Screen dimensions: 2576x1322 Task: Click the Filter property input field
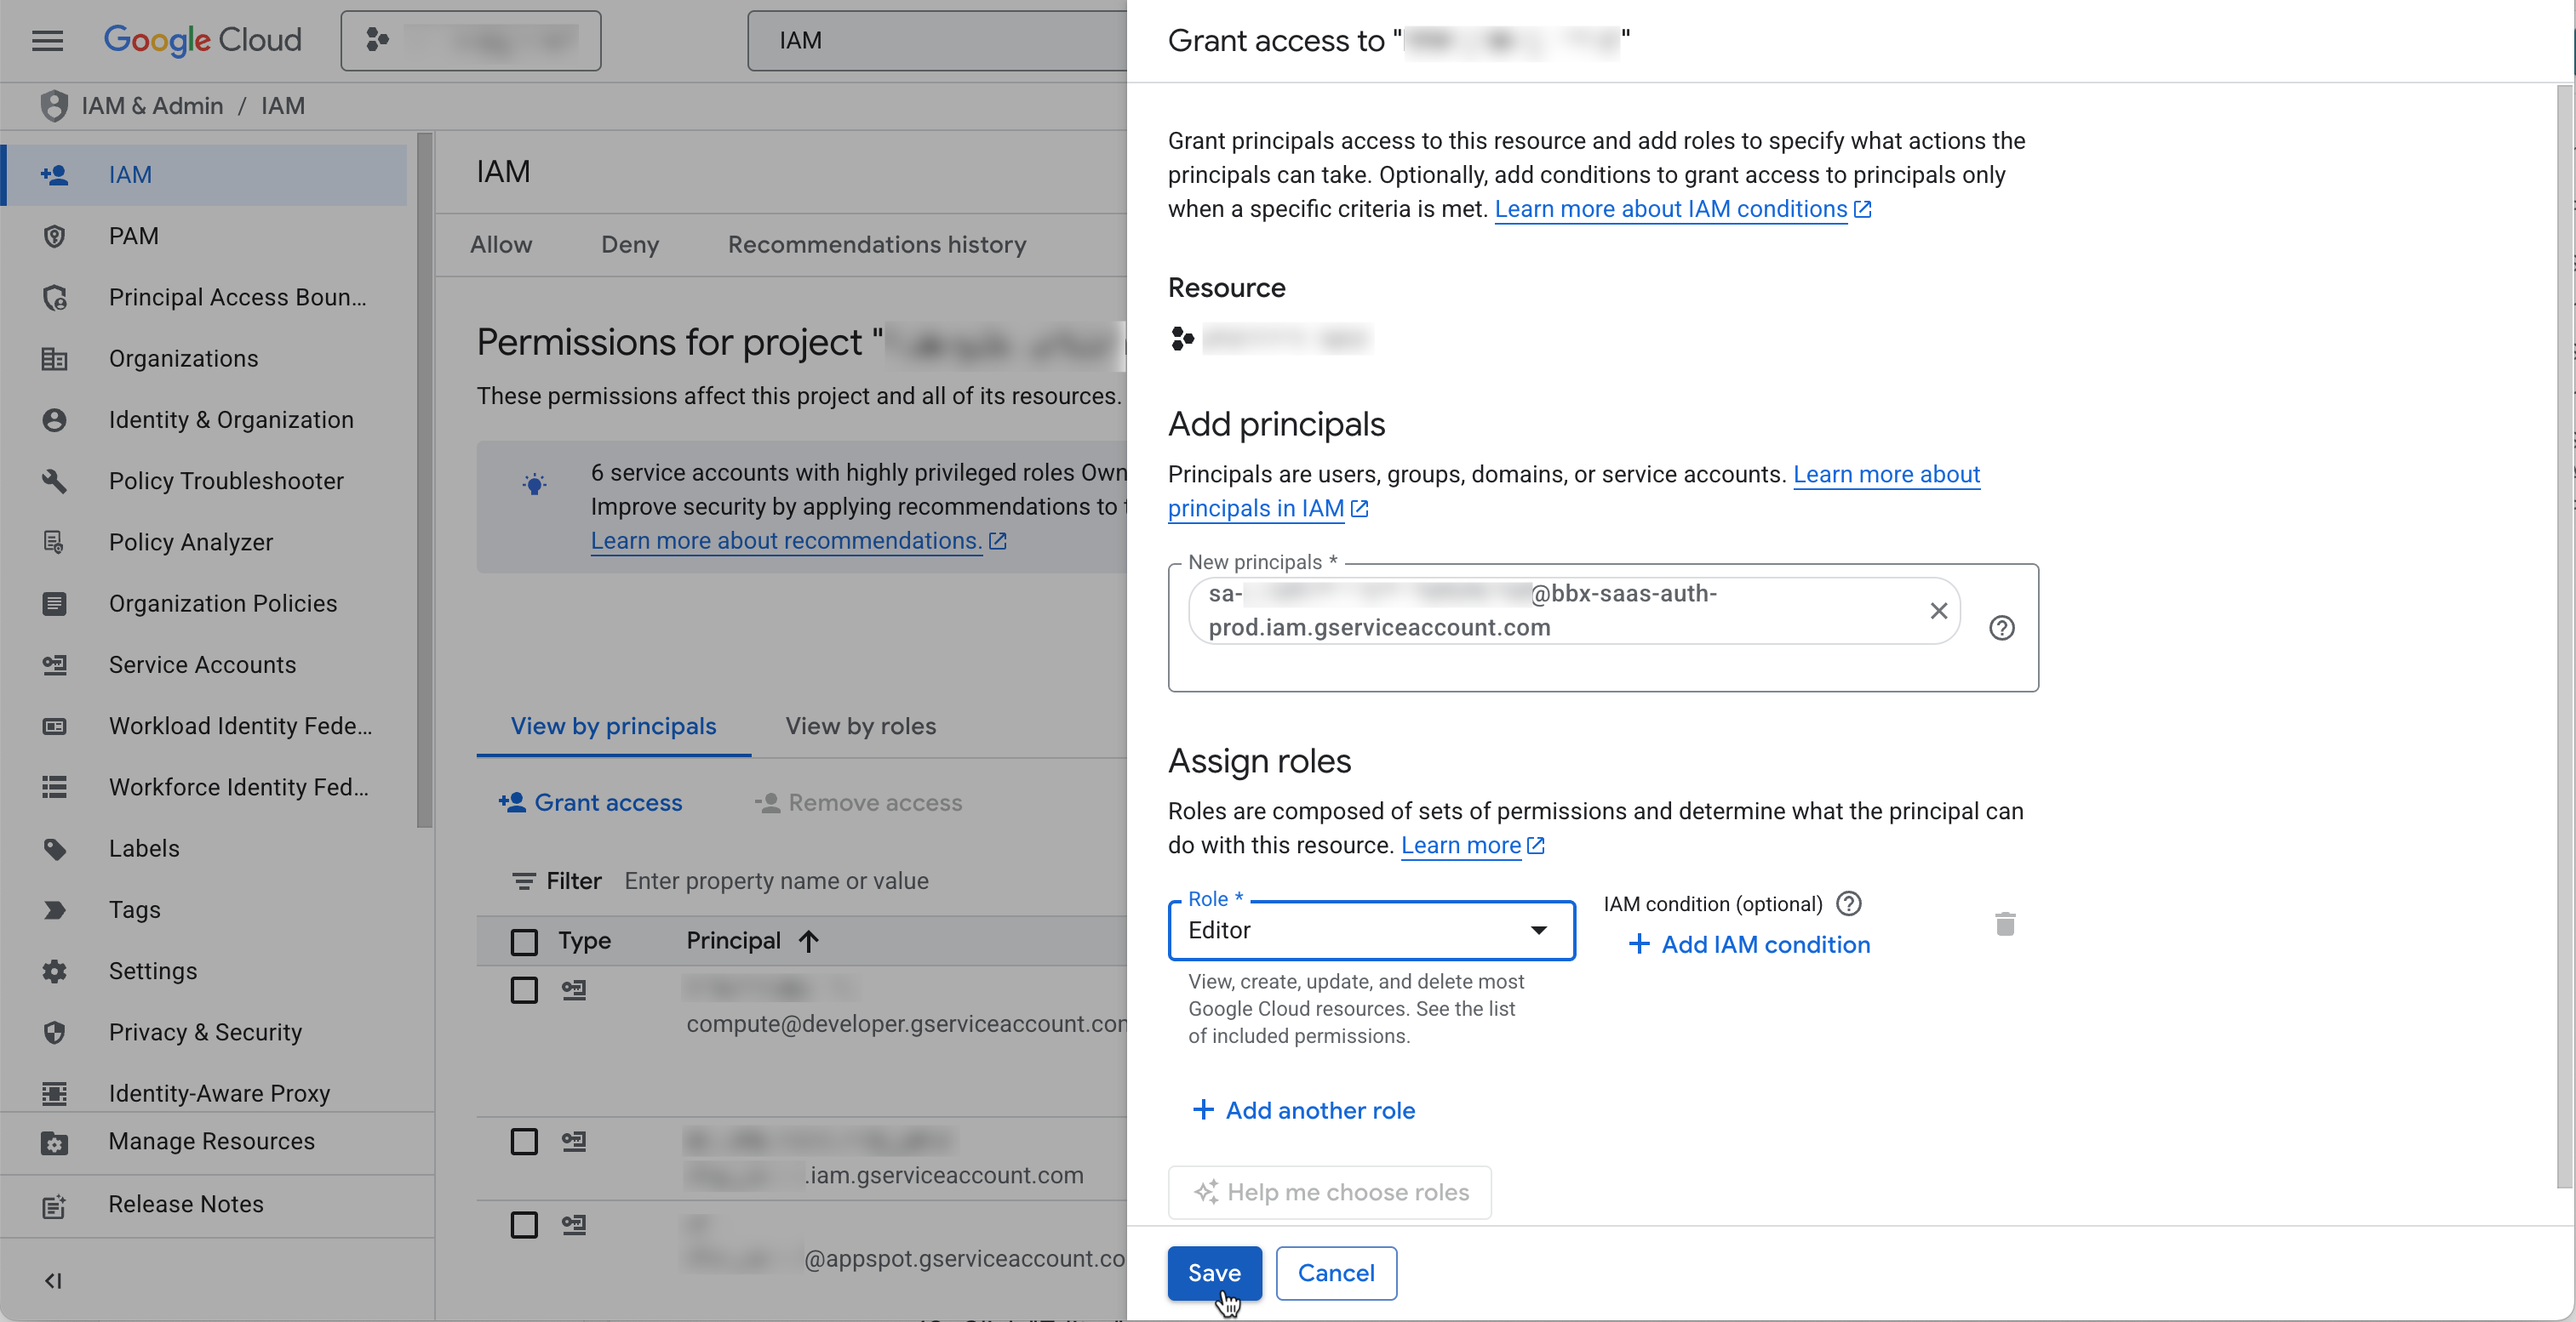coord(776,881)
